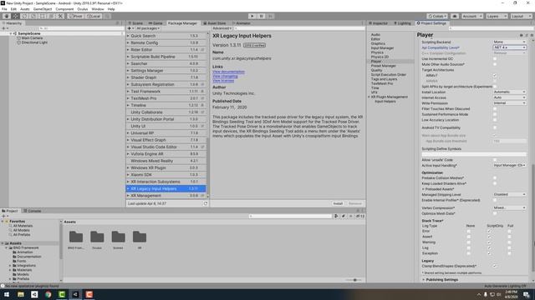Screen dimensions: 535x300
Task: Toggle Prebake Collision Meshes checkbox
Action: coord(495,177)
